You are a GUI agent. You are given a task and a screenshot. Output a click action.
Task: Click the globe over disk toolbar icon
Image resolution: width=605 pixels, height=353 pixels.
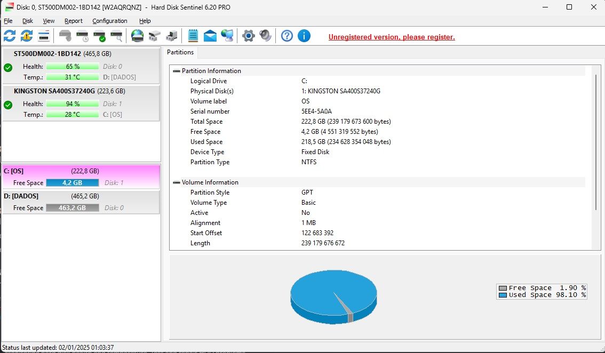point(137,36)
